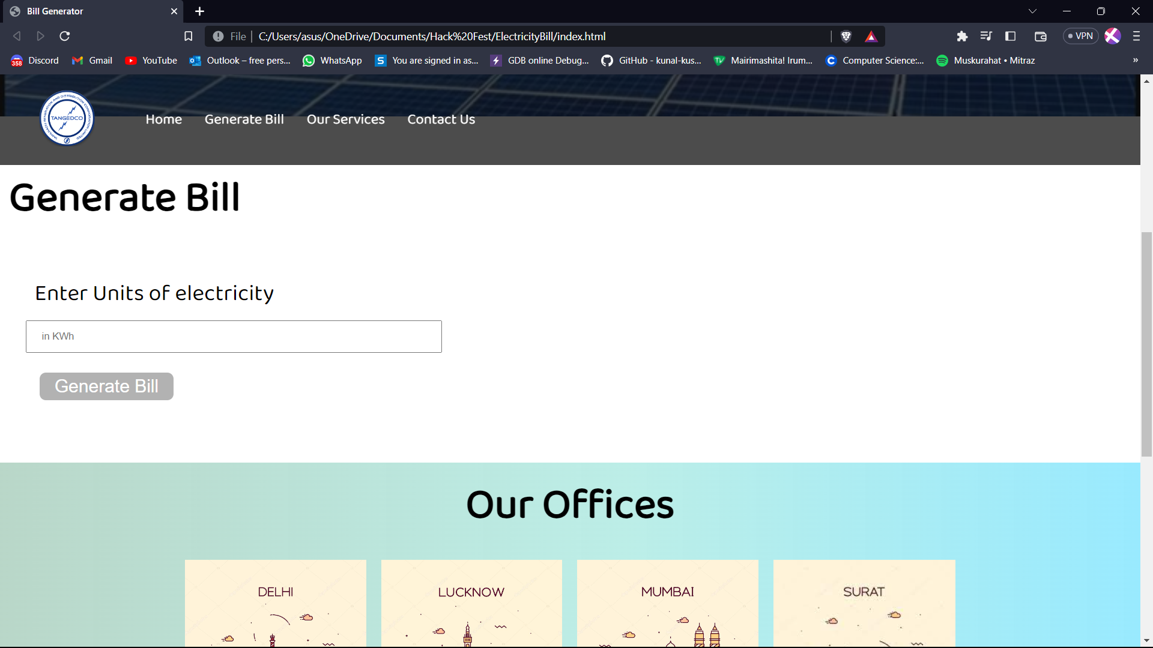Screen dimensions: 1153x648
Task: Click the site info icon beside File
Action: [218, 37]
